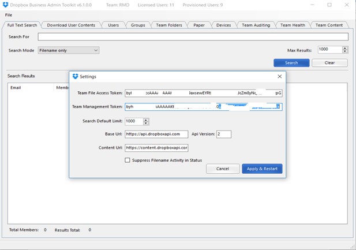Maximize the Admin Toolkit window
This screenshot has height=250, width=356.
click(329, 5)
